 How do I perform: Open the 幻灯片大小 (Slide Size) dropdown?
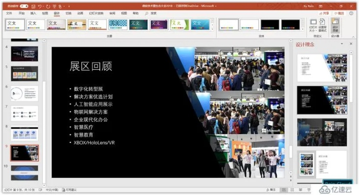[314, 25]
